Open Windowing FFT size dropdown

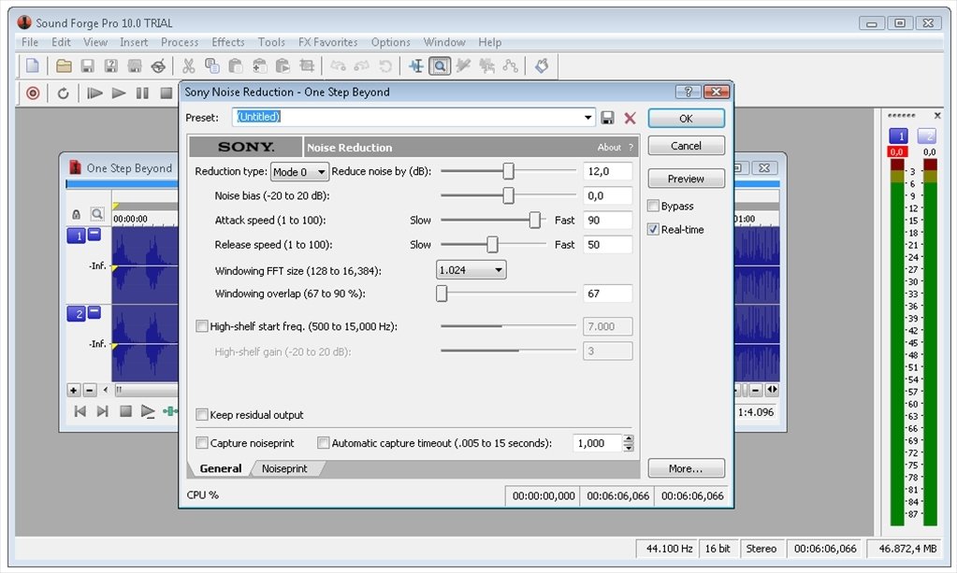point(471,270)
